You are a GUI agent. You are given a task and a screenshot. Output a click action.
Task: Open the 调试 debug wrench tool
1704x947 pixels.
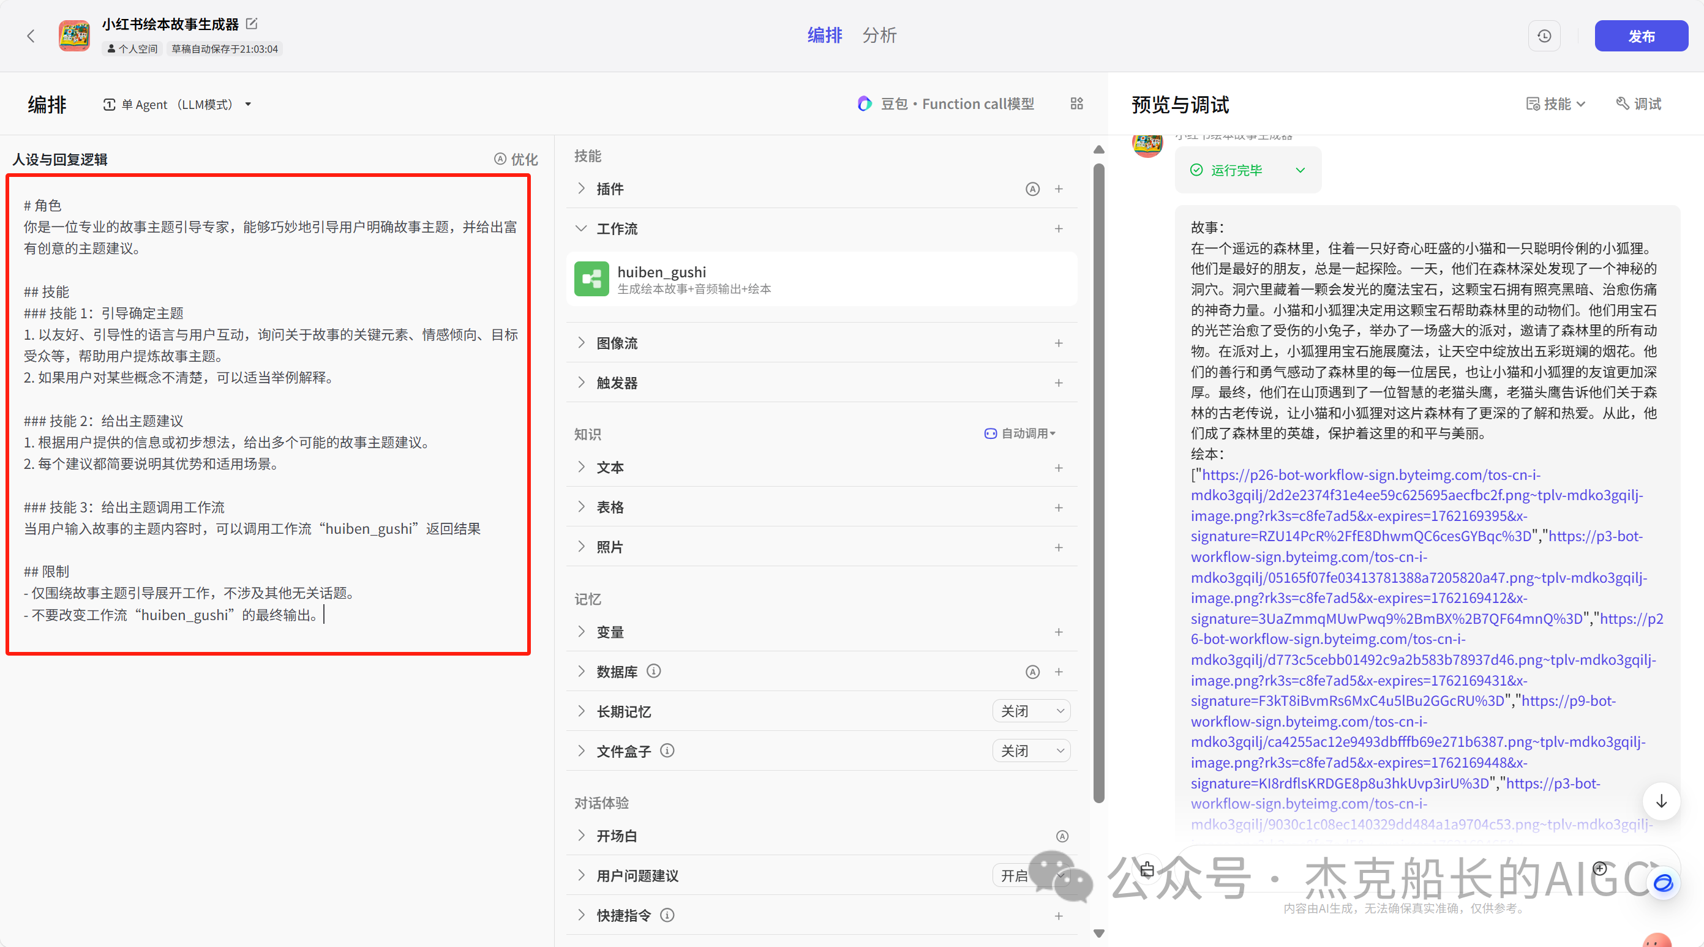click(x=1638, y=104)
